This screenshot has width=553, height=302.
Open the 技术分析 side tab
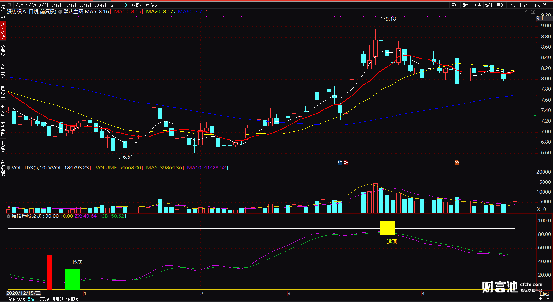[3, 31]
